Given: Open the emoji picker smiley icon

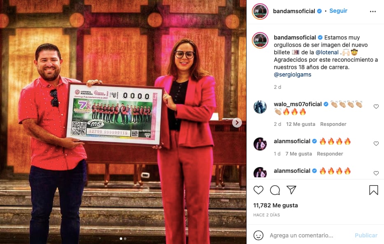Looking at the screenshot, I should pyautogui.click(x=258, y=235).
